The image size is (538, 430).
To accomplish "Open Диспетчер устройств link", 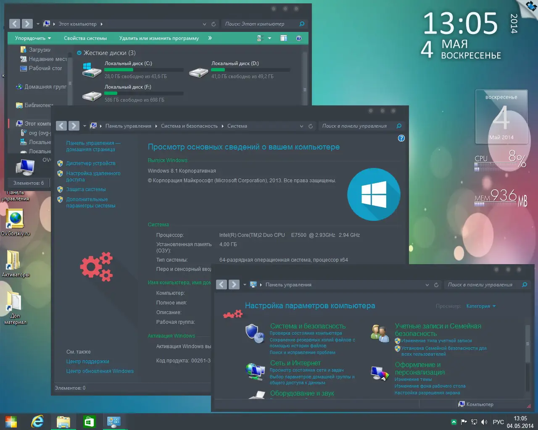I will tap(90, 163).
